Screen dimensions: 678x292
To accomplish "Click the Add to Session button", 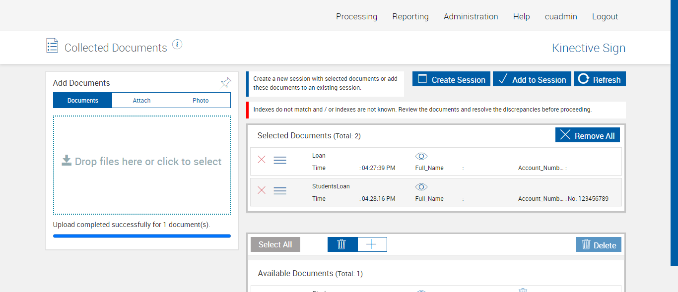I will coord(532,79).
